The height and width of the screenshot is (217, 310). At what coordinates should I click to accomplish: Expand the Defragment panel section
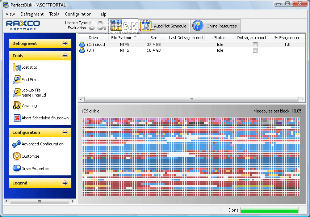tap(65, 43)
